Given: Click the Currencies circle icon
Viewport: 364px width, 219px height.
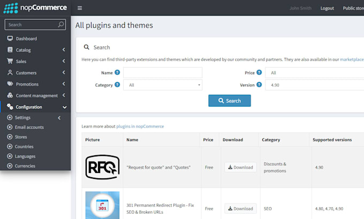Looking at the screenshot, I should pos(10,166).
